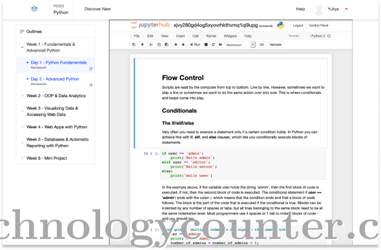Click the Logout button
Viewport: 381px width, 250px height.
pos(298,26)
